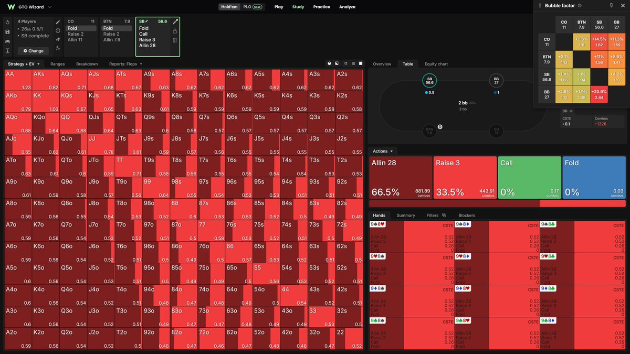Screen dimensions: 630x354
Task: Select the cube matrix view icon
Action: [x=329, y=63]
